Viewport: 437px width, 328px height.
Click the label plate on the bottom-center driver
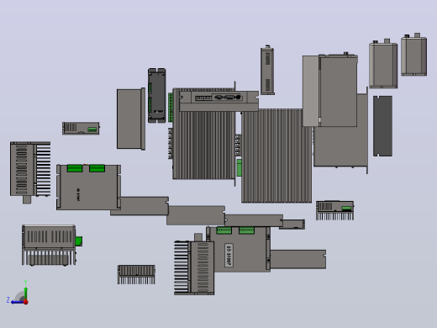[229, 255]
